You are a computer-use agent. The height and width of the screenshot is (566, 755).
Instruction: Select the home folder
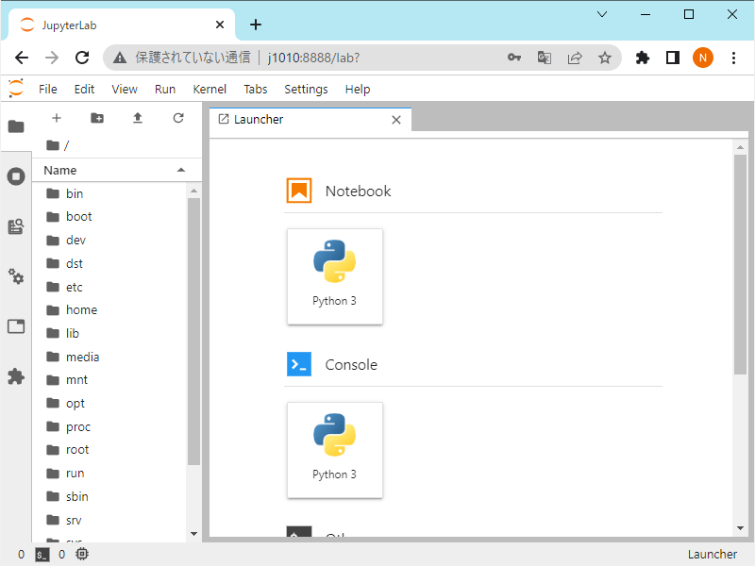pos(81,310)
